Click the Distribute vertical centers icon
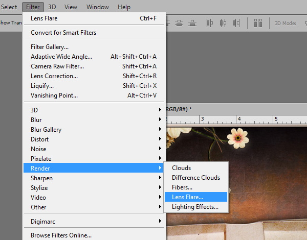The width and height of the screenshot is (307, 240). (x=179, y=23)
